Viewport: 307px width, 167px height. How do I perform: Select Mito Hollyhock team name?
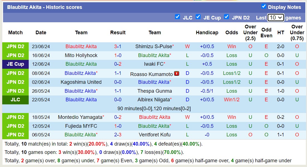click(81, 55)
